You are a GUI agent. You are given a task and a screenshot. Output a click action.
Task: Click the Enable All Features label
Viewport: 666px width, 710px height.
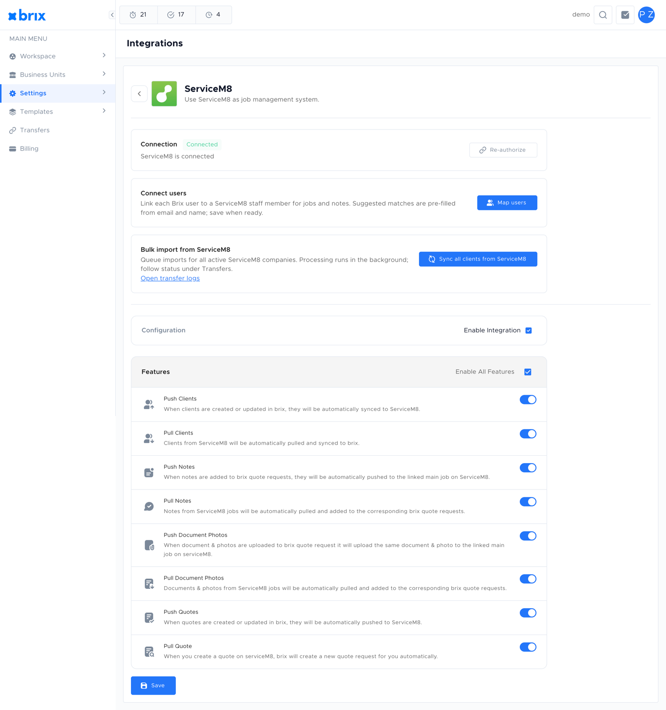485,372
